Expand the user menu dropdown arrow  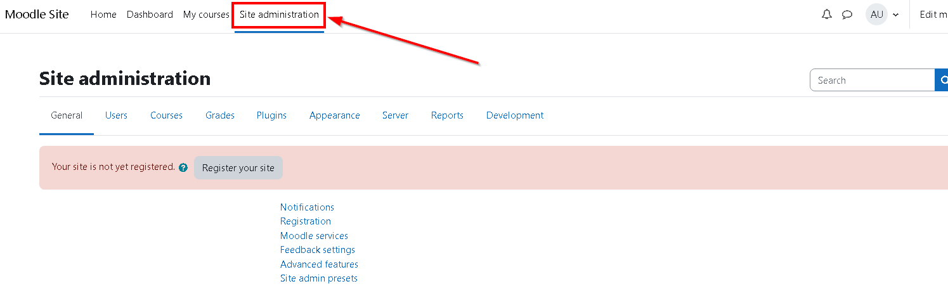[895, 15]
